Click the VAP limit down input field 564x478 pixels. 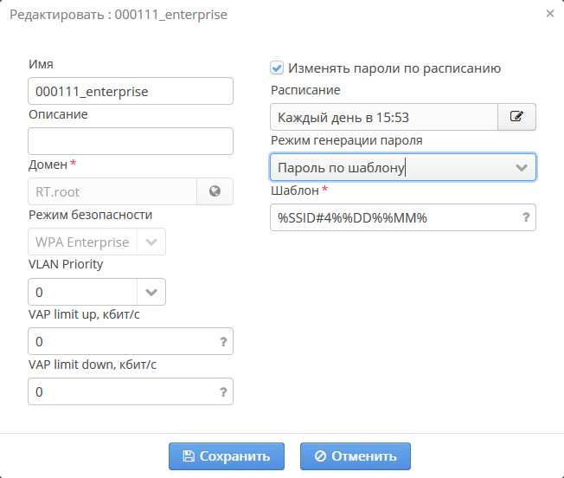pyautogui.click(x=121, y=392)
